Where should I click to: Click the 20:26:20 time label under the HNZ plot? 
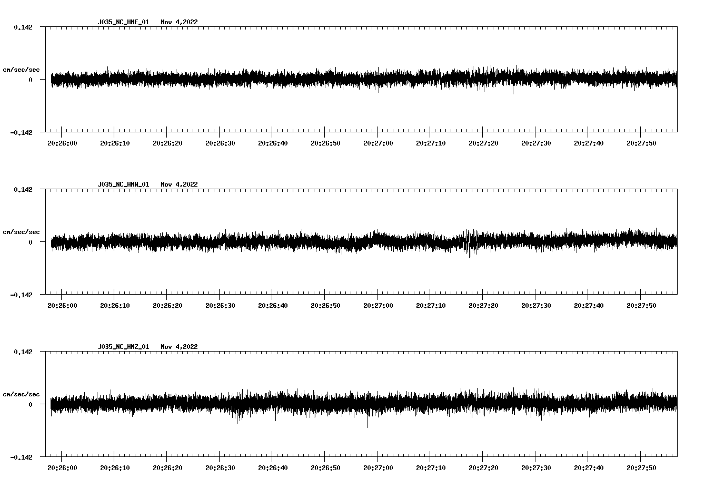(x=167, y=468)
